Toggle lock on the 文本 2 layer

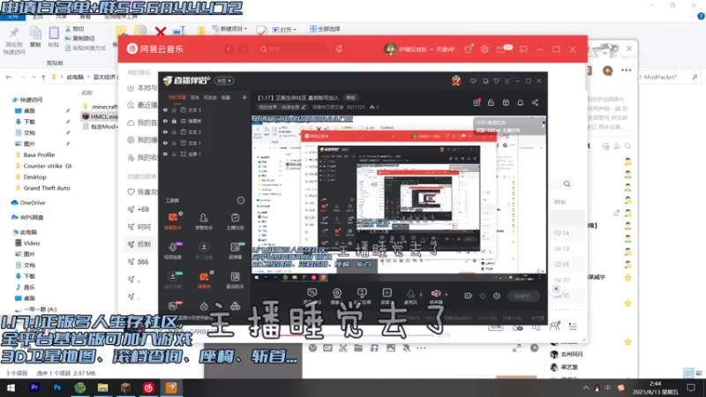[x=174, y=131]
